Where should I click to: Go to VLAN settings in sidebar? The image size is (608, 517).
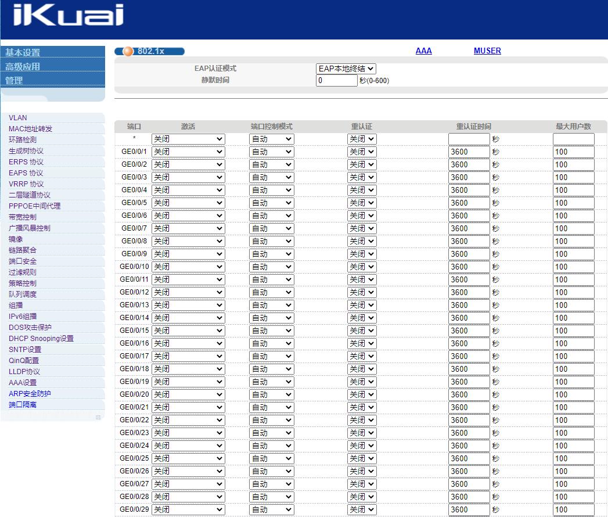pos(18,117)
